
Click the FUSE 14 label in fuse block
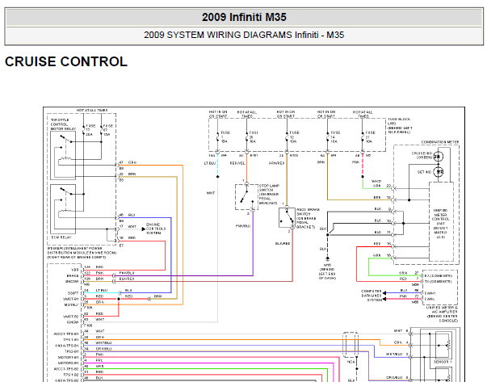(x=335, y=137)
